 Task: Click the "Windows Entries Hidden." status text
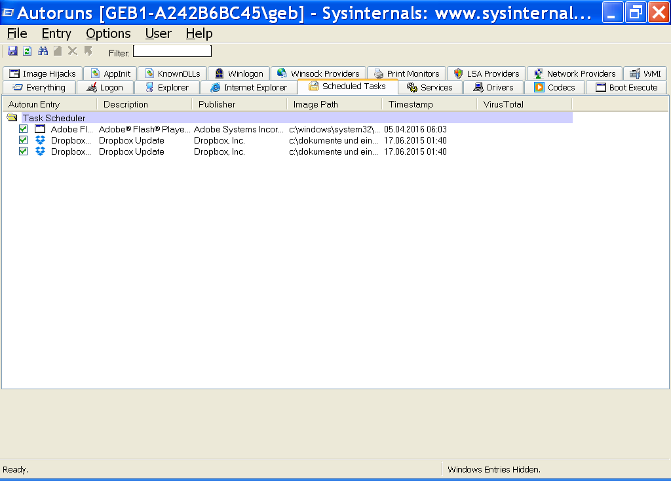(x=494, y=469)
